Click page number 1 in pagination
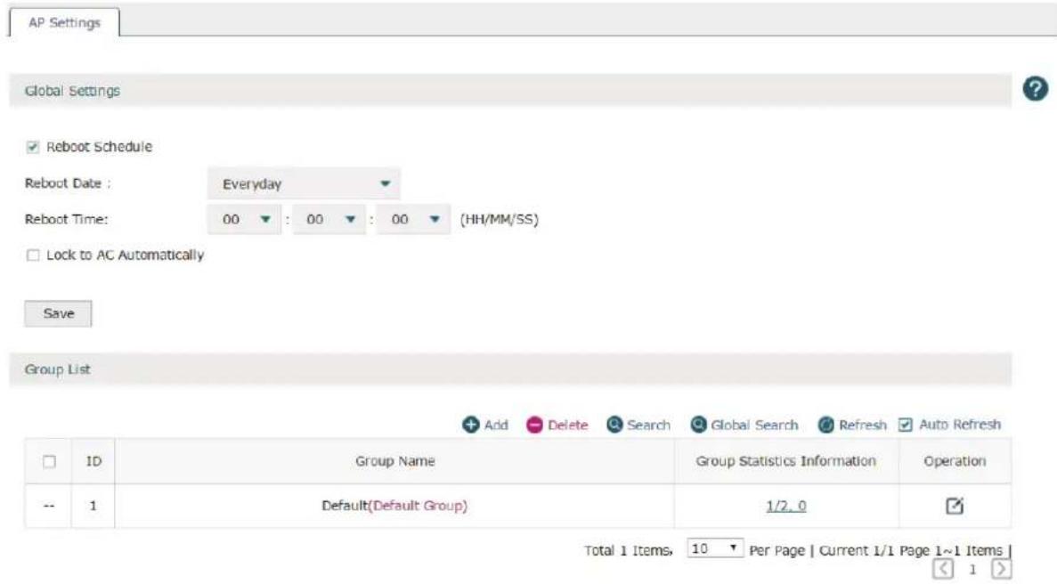The width and height of the screenshot is (1057, 584). tap(972, 570)
